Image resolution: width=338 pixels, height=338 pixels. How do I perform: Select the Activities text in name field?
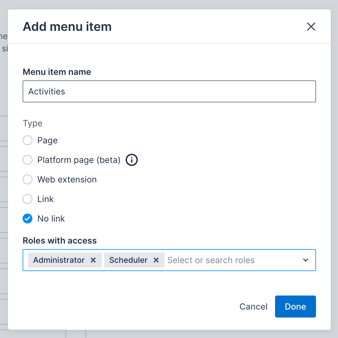point(46,91)
